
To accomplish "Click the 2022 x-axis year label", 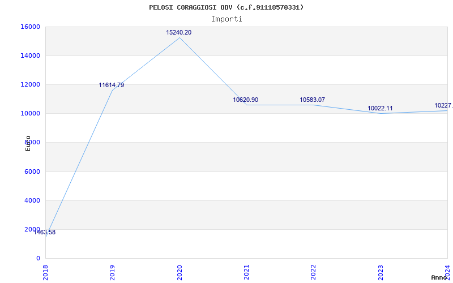I will pyautogui.click(x=314, y=273).
